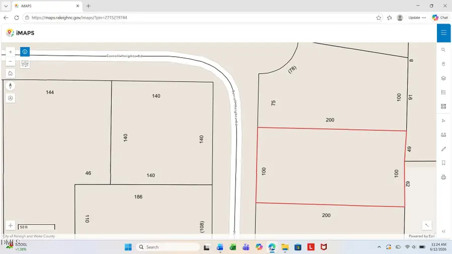Viewport: 452px width, 254px height.
Task: Expand the overview map arrow button
Action: pos(427,225)
